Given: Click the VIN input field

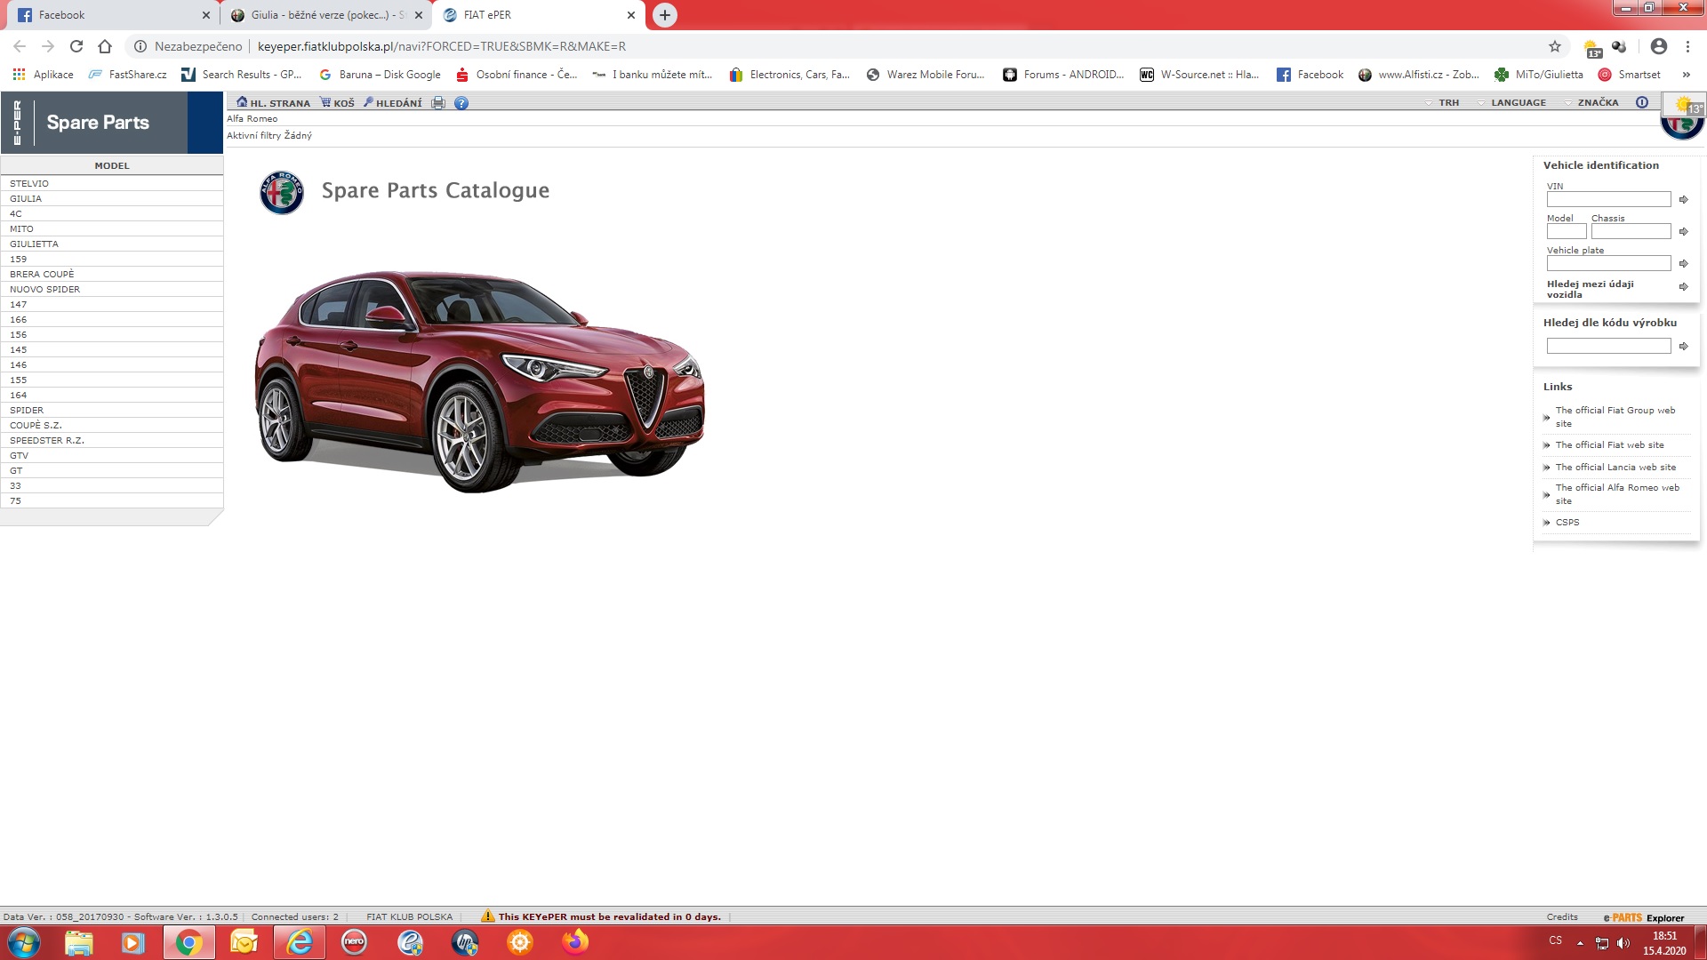Looking at the screenshot, I should (1607, 200).
